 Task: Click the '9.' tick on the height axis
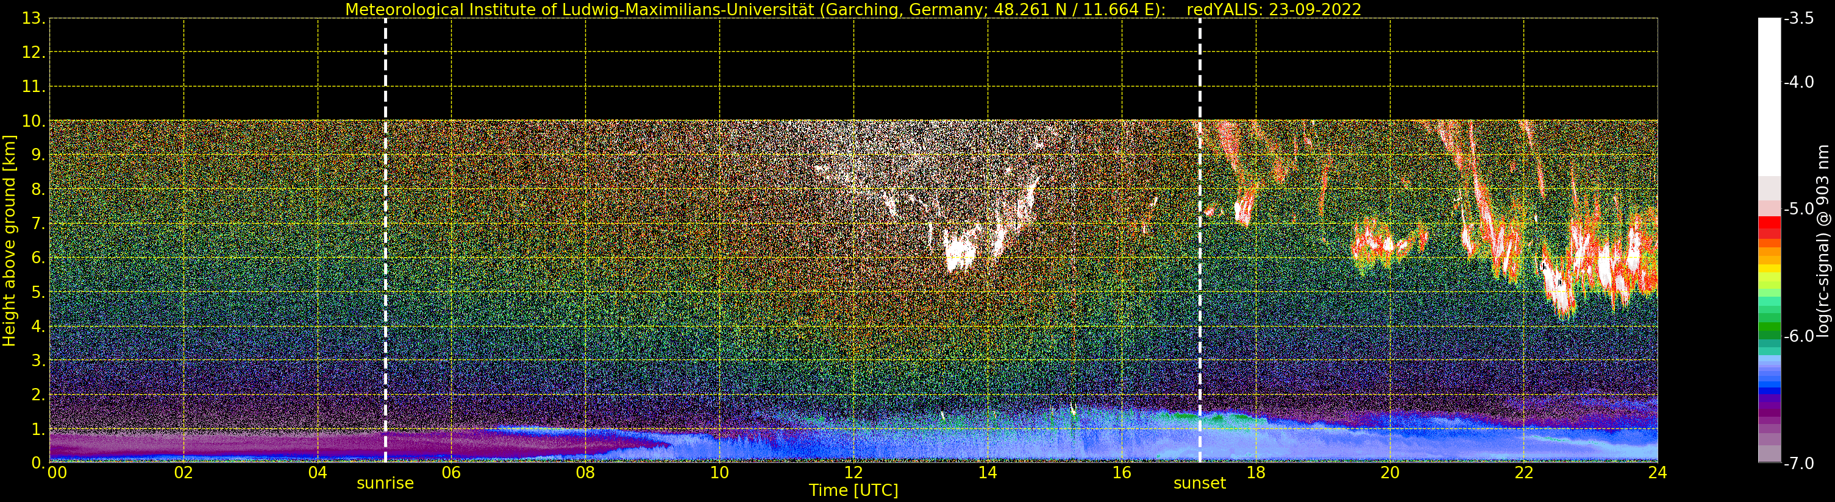[38, 155]
